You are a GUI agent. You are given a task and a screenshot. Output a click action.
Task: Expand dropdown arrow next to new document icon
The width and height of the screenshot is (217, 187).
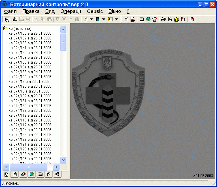(91, 19)
